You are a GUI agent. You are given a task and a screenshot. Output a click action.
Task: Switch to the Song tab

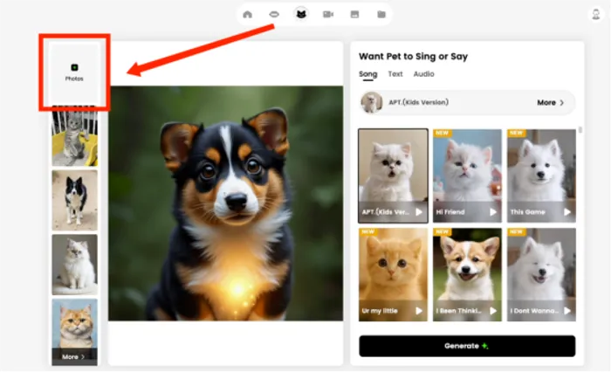point(367,74)
